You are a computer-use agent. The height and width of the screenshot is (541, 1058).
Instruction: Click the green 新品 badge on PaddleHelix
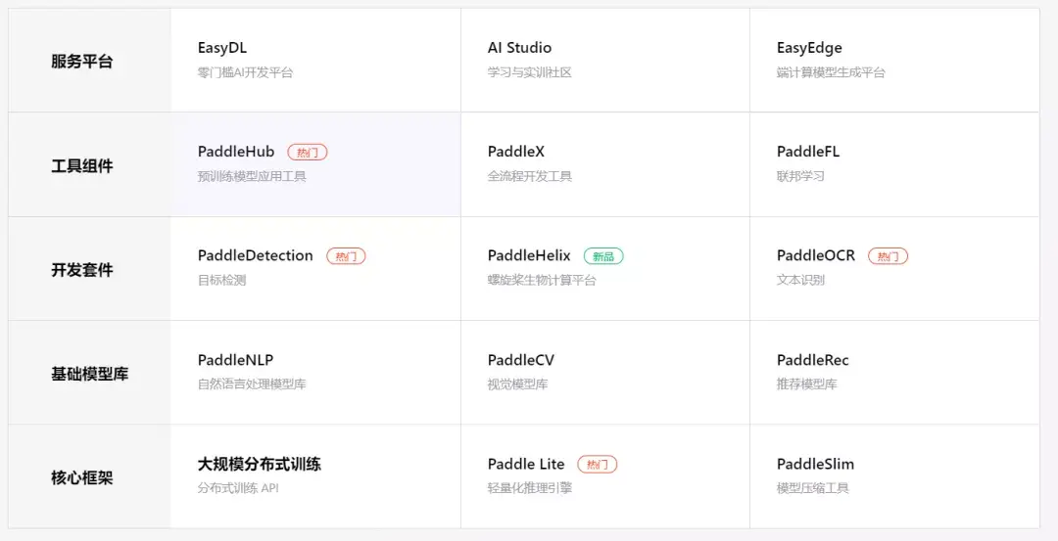pos(603,256)
